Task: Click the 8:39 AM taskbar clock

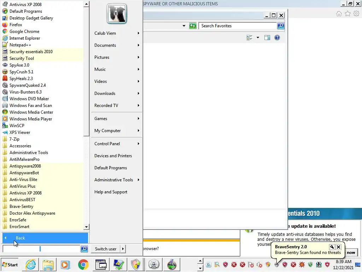Action: (343, 262)
